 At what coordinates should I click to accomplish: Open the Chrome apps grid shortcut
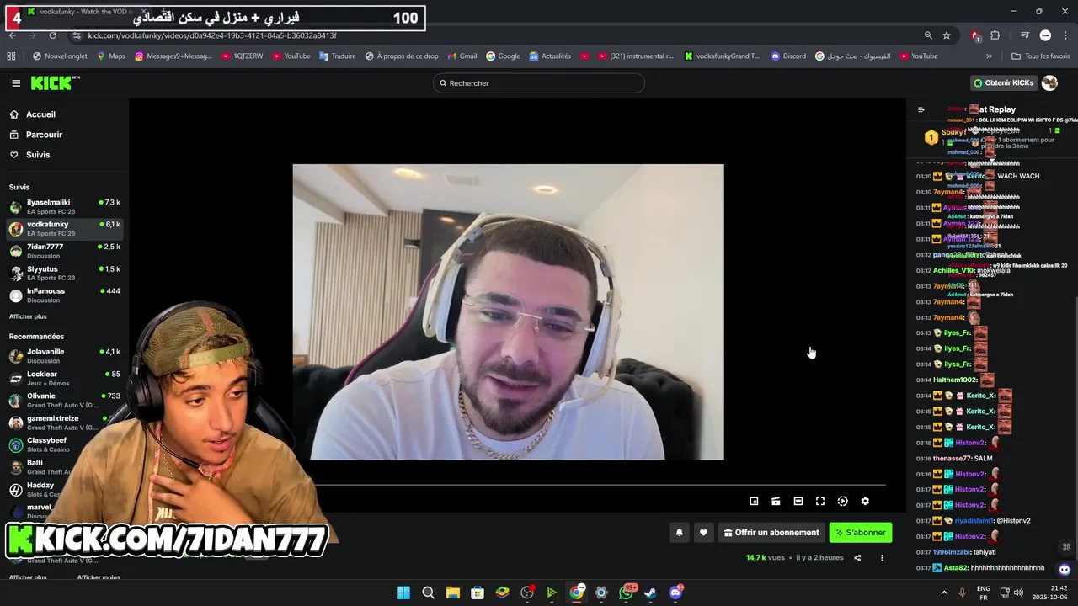coord(11,56)
